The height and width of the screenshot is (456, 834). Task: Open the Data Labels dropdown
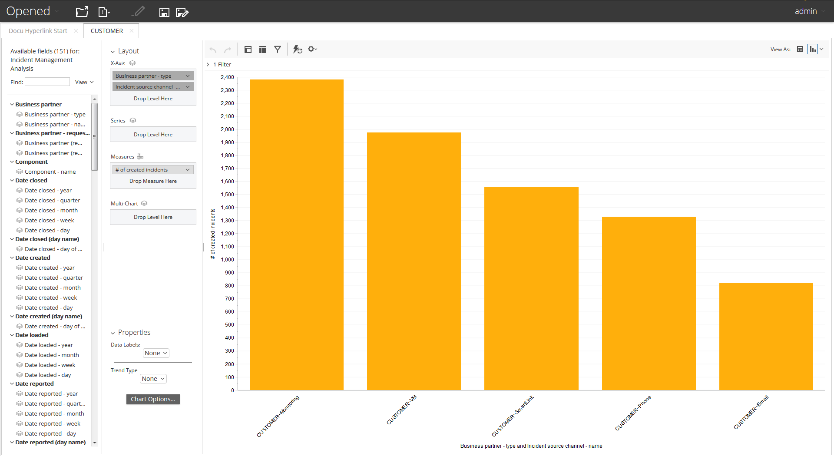point(156,353)
